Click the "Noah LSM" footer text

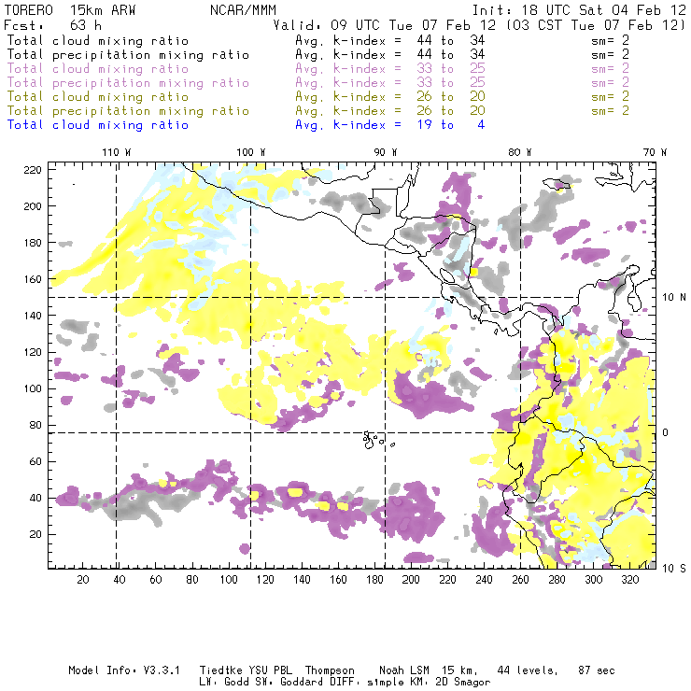point(404,670)
